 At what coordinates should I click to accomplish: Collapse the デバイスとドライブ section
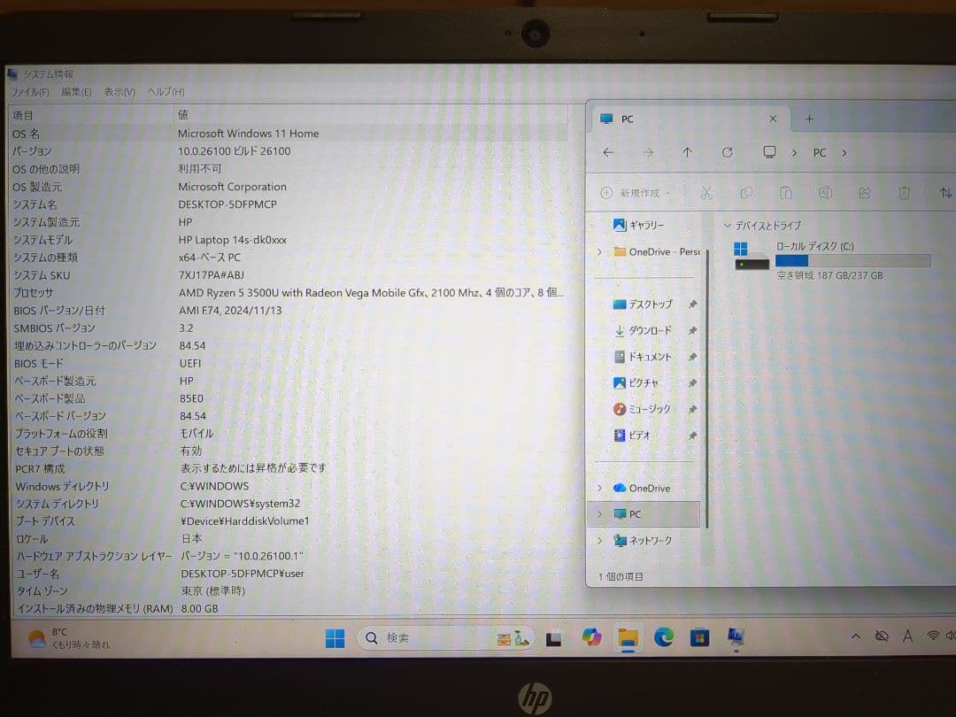[x=728, y=226]
